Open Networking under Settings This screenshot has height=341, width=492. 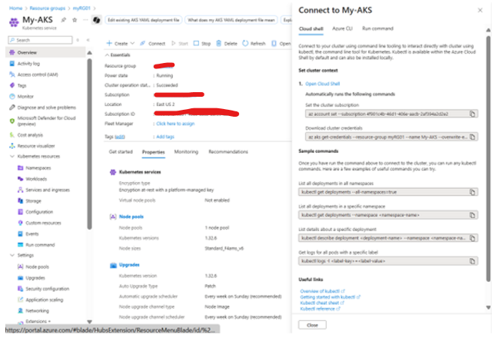tap(37, 310)
